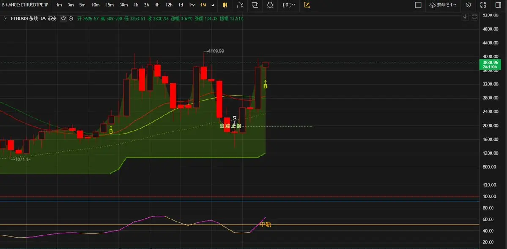507x249 pixels.
Task: Select the 15m timeframe
Action: coord(110,5)
